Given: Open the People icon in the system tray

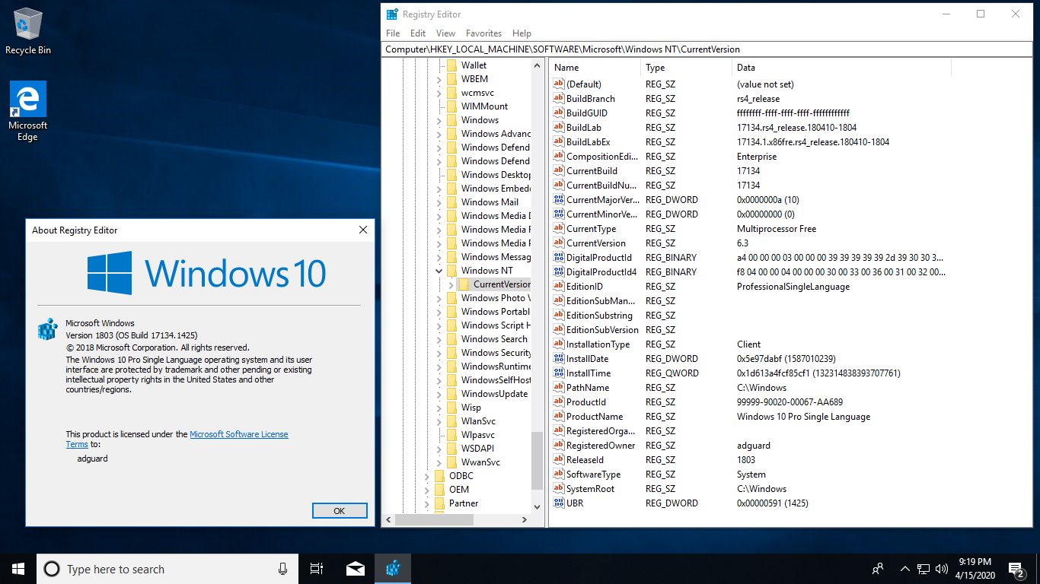Looking at the screenshot, I should (x=878, y=569).
